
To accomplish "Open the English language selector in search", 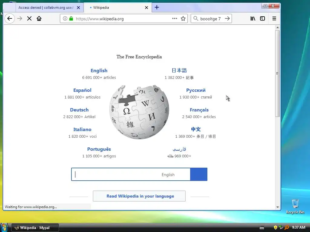I will [x=168, y=175].
